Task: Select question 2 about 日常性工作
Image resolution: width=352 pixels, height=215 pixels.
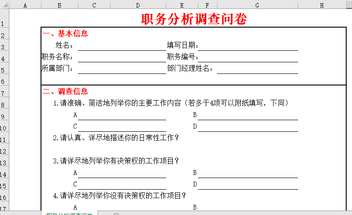Action: pyautogui.click(x=116, y=138)
